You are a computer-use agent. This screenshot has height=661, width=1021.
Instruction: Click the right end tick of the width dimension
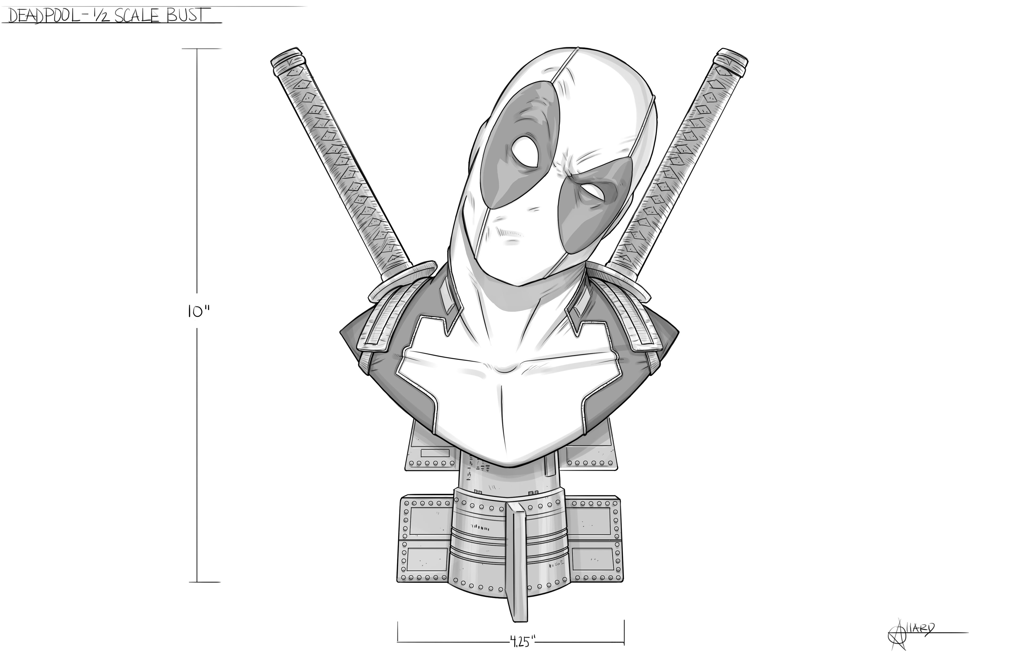[x=624, y=632]
